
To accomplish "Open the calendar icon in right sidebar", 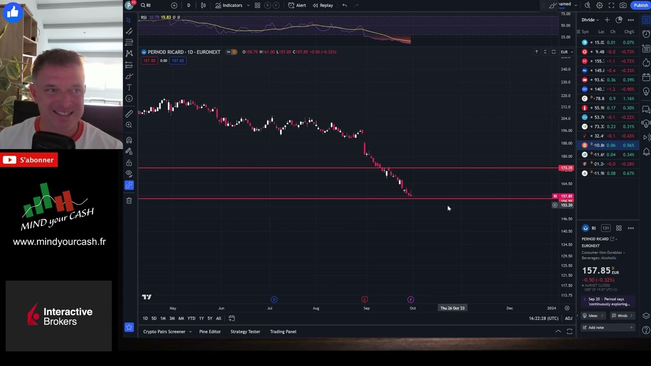I will pos(646,77).
